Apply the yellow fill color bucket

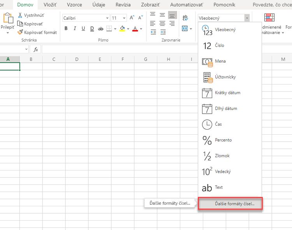point(122,28)
